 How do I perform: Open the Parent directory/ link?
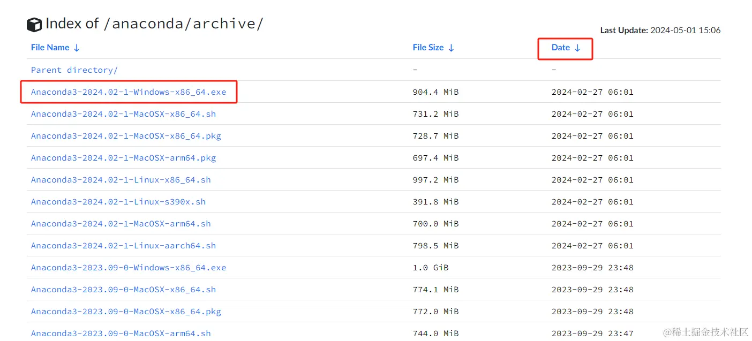coord(74,70)
